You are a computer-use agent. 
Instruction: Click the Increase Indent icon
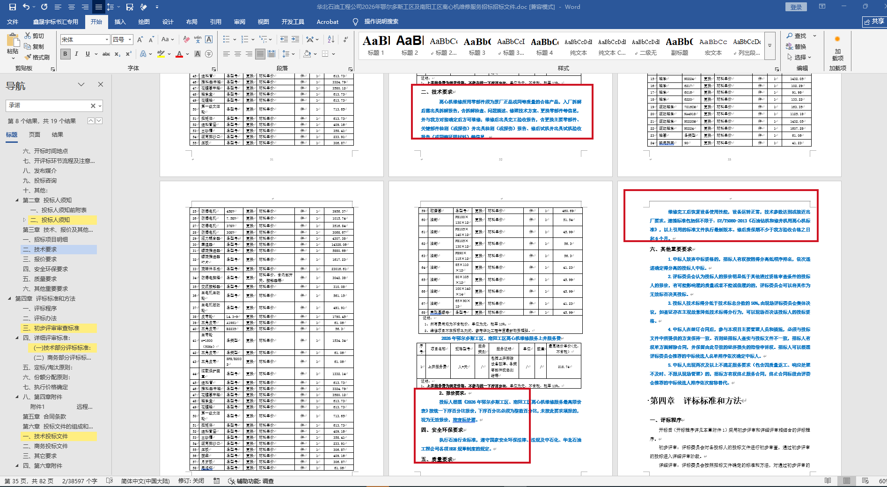click(296, 39)
